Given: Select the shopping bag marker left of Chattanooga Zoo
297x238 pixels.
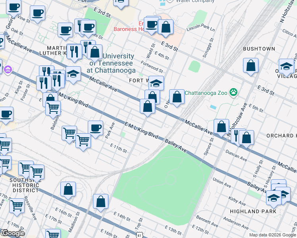Looking at the screenshot, I should click(x=177, y=97).
